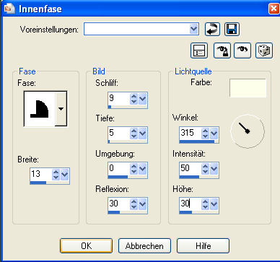Viewport: 280px width, 262px height.
Task: Click the proof eye icon
Action: (242, 51)
